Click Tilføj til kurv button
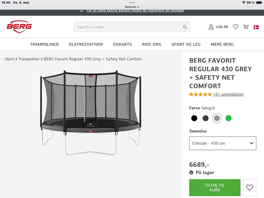Screen dimensions: 264x198 pyautogui.click(x=215, y=188)
